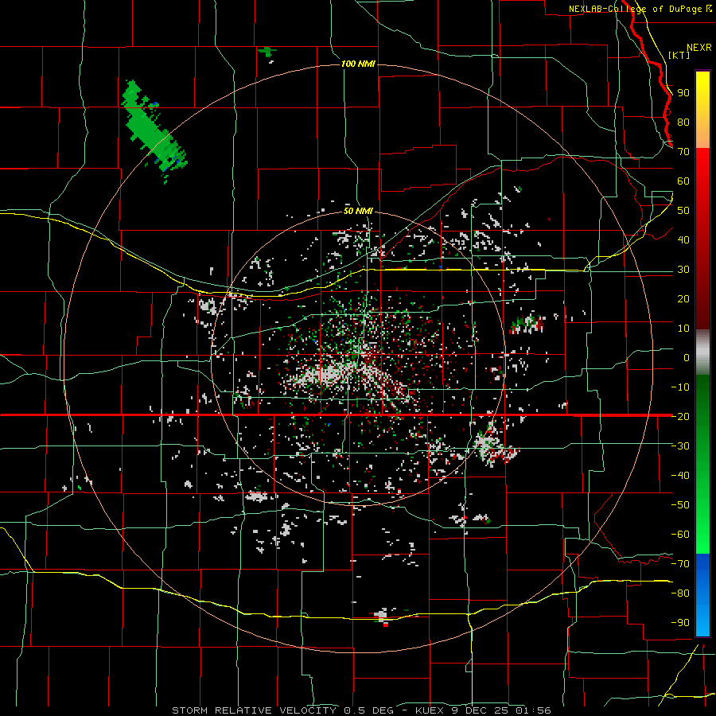Click the positive 10 scale value
The width and height of the screenshot is (716, 716).
pyautogui.click(x=683, y=329)
